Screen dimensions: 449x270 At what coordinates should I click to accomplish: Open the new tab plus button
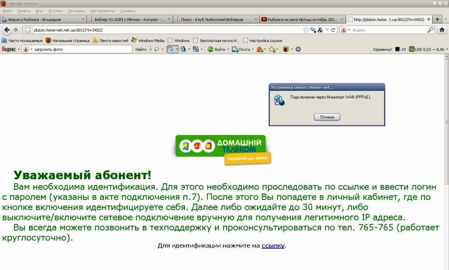pyautogui.click(x=437, y=19)
